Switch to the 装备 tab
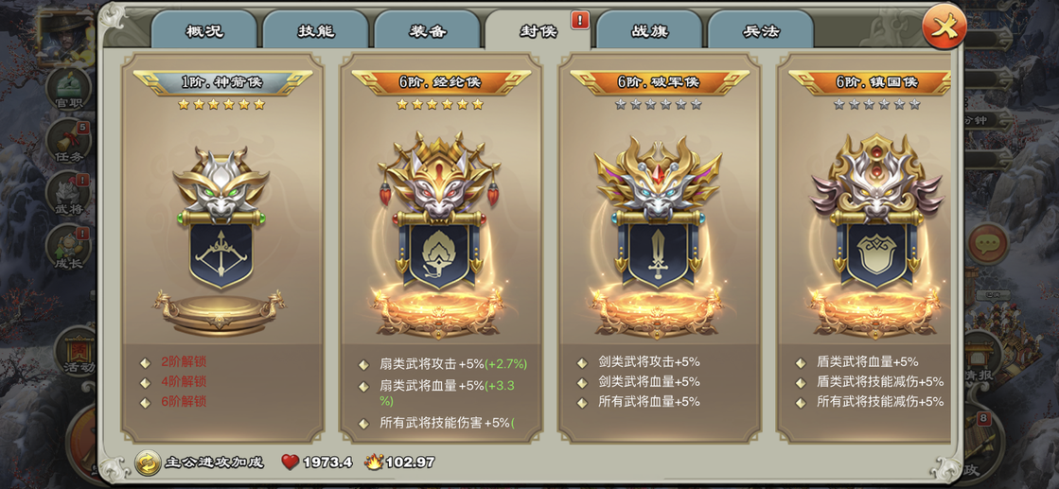This screenshot has height=489, width=1059. (427, 31)
